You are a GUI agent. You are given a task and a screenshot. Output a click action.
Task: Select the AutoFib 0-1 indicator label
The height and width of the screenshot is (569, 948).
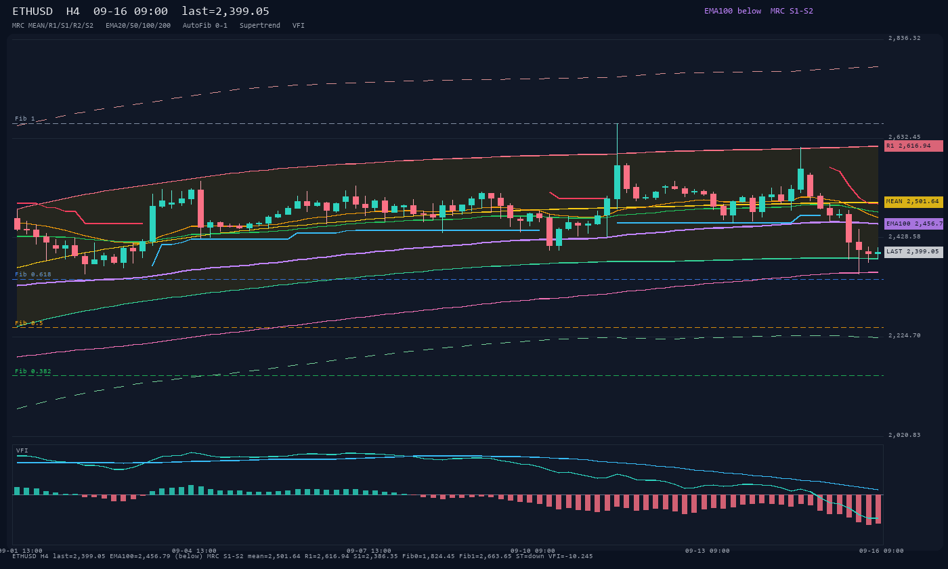pos(205,26)
